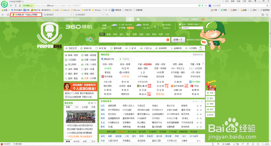Toggle the sound icon in status bar
This screenshot has width=271, height=146.
tap(258, 144)
